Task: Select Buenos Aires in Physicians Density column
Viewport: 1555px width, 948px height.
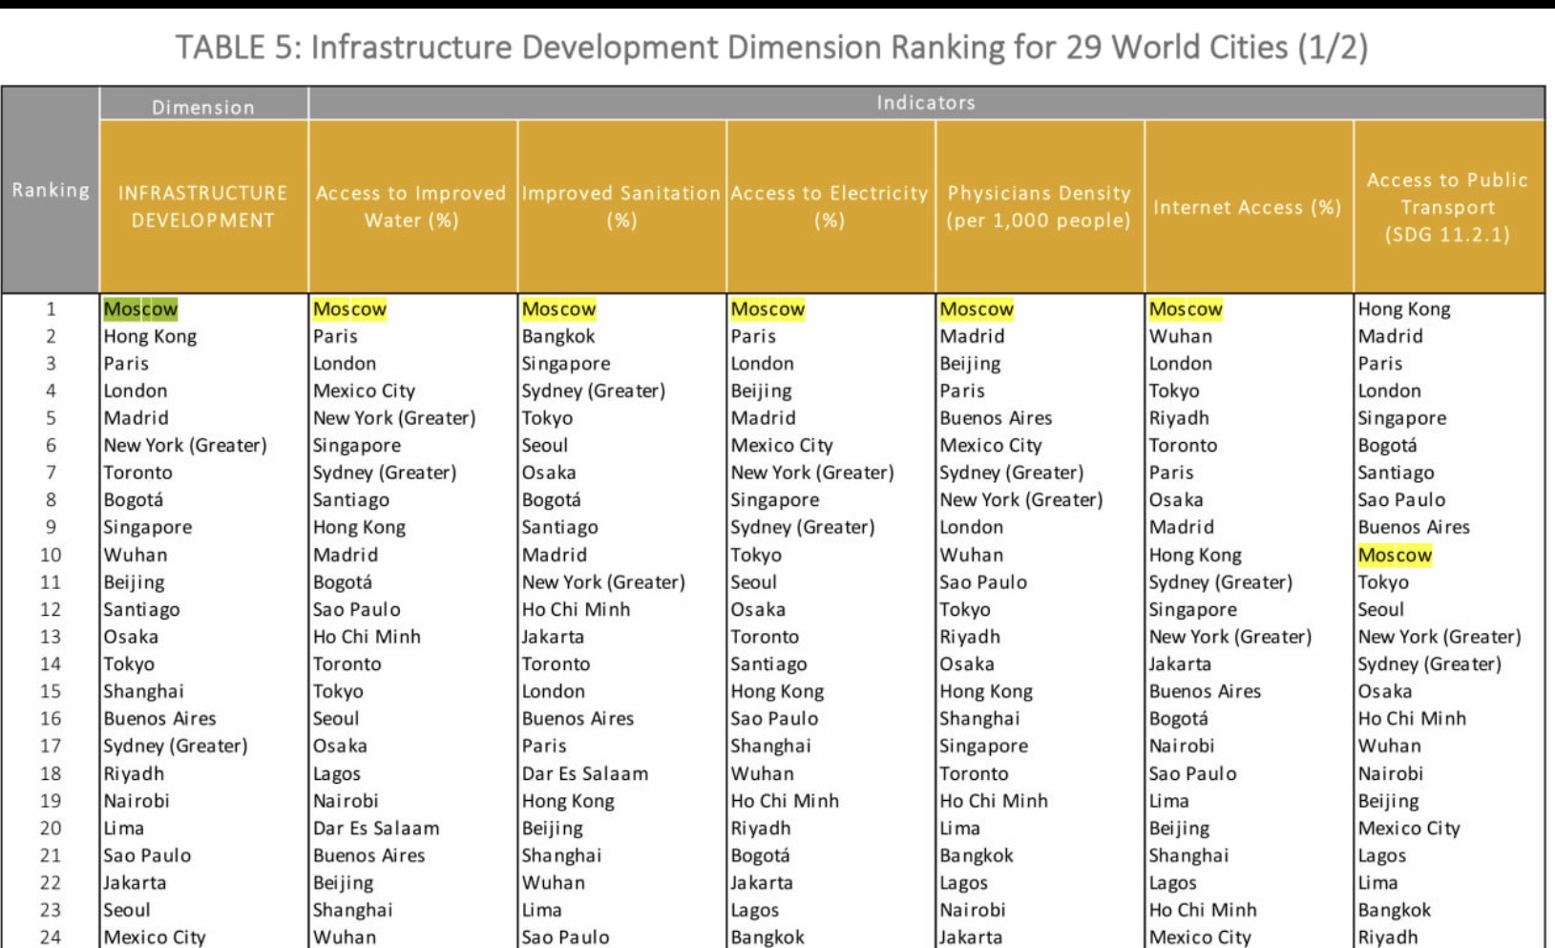Action: click(996, 418)
